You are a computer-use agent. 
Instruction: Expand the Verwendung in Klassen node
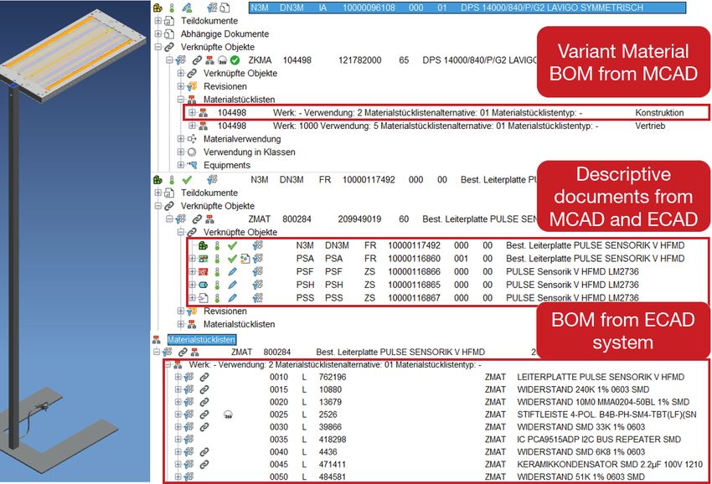(181, 152)
